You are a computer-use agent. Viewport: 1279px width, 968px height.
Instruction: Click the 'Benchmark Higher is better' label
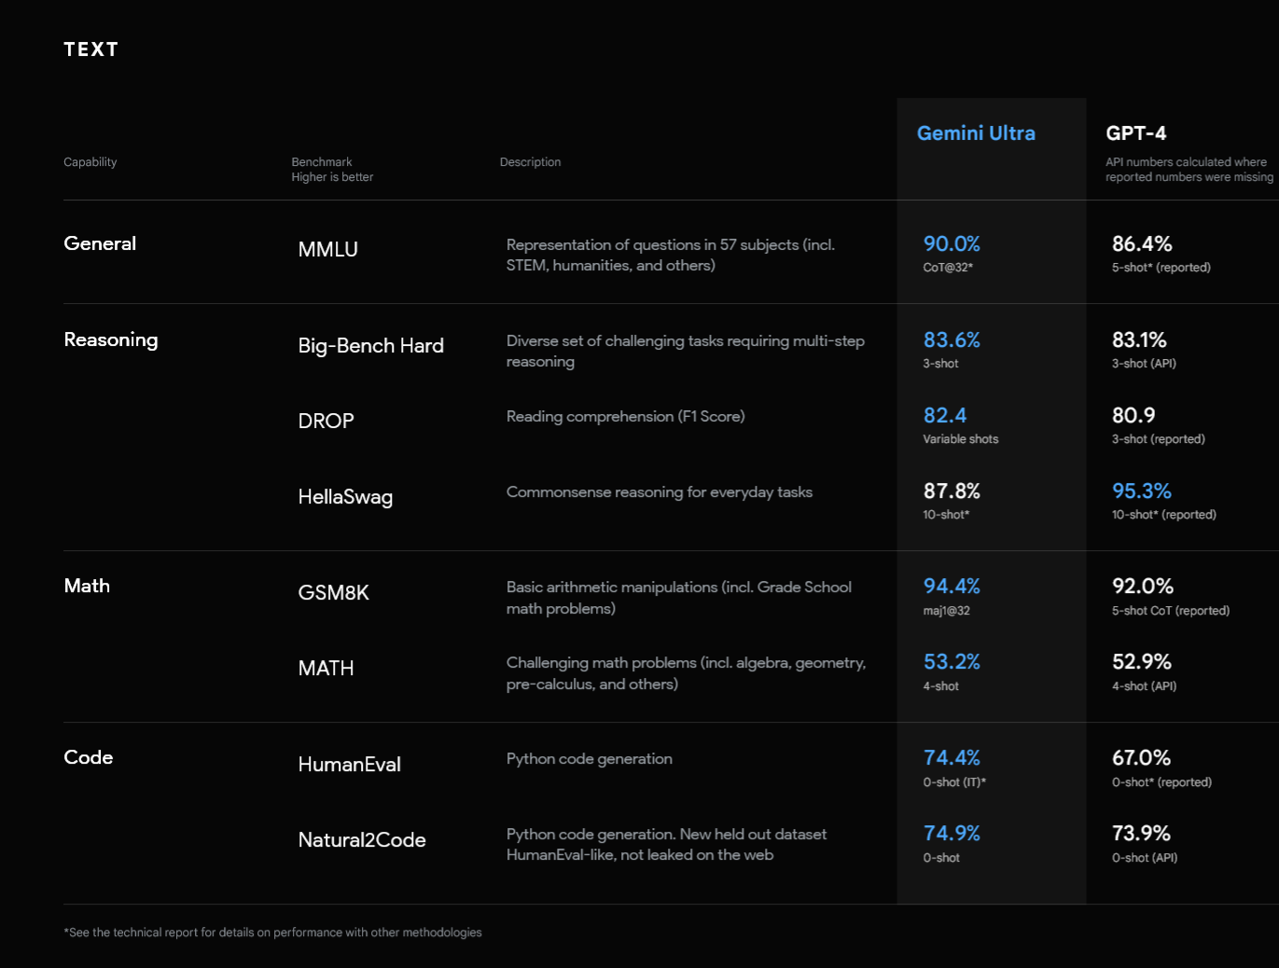pos(332,170)
